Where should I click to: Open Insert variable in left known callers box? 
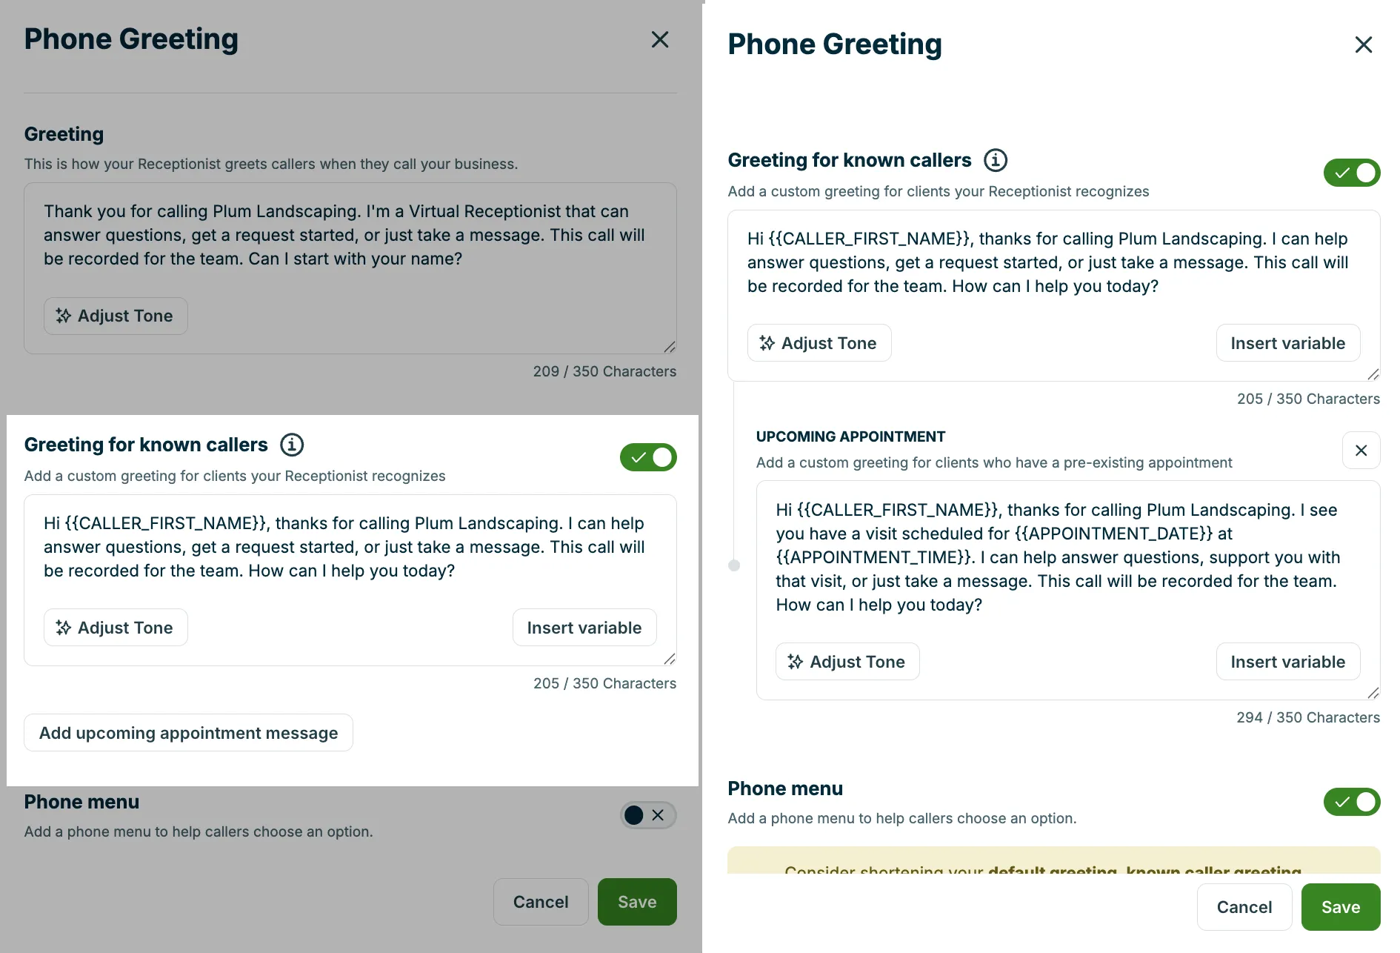584,628
